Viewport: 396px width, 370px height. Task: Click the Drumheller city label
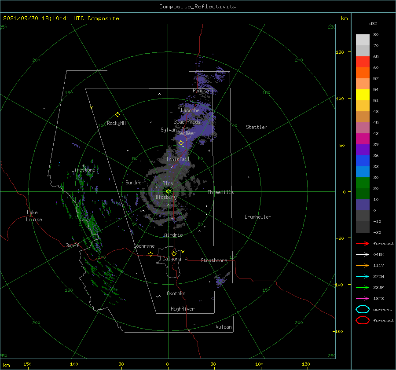click(x=258, y=217)
